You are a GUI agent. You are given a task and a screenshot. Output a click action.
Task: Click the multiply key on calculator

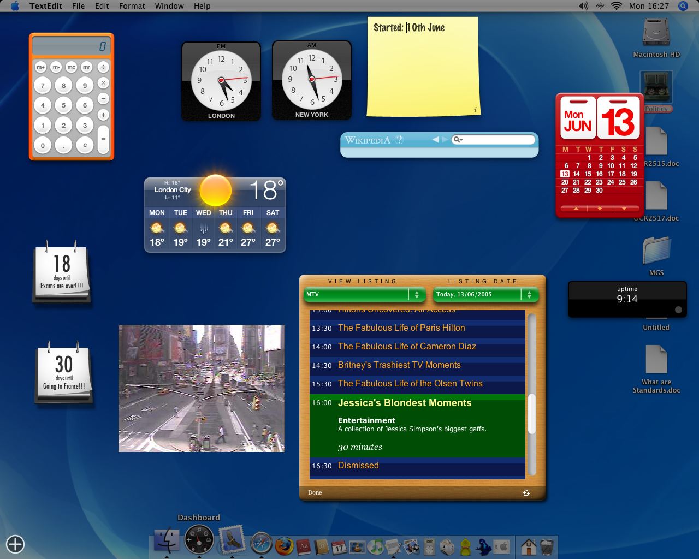click(x=103, y=83)
